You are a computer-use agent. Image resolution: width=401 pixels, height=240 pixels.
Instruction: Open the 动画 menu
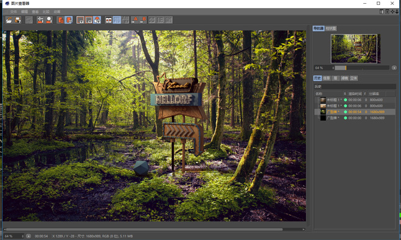click(x=57, y=12)
